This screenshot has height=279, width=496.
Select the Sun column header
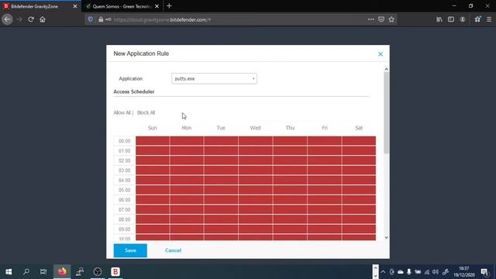coord(153,128)
